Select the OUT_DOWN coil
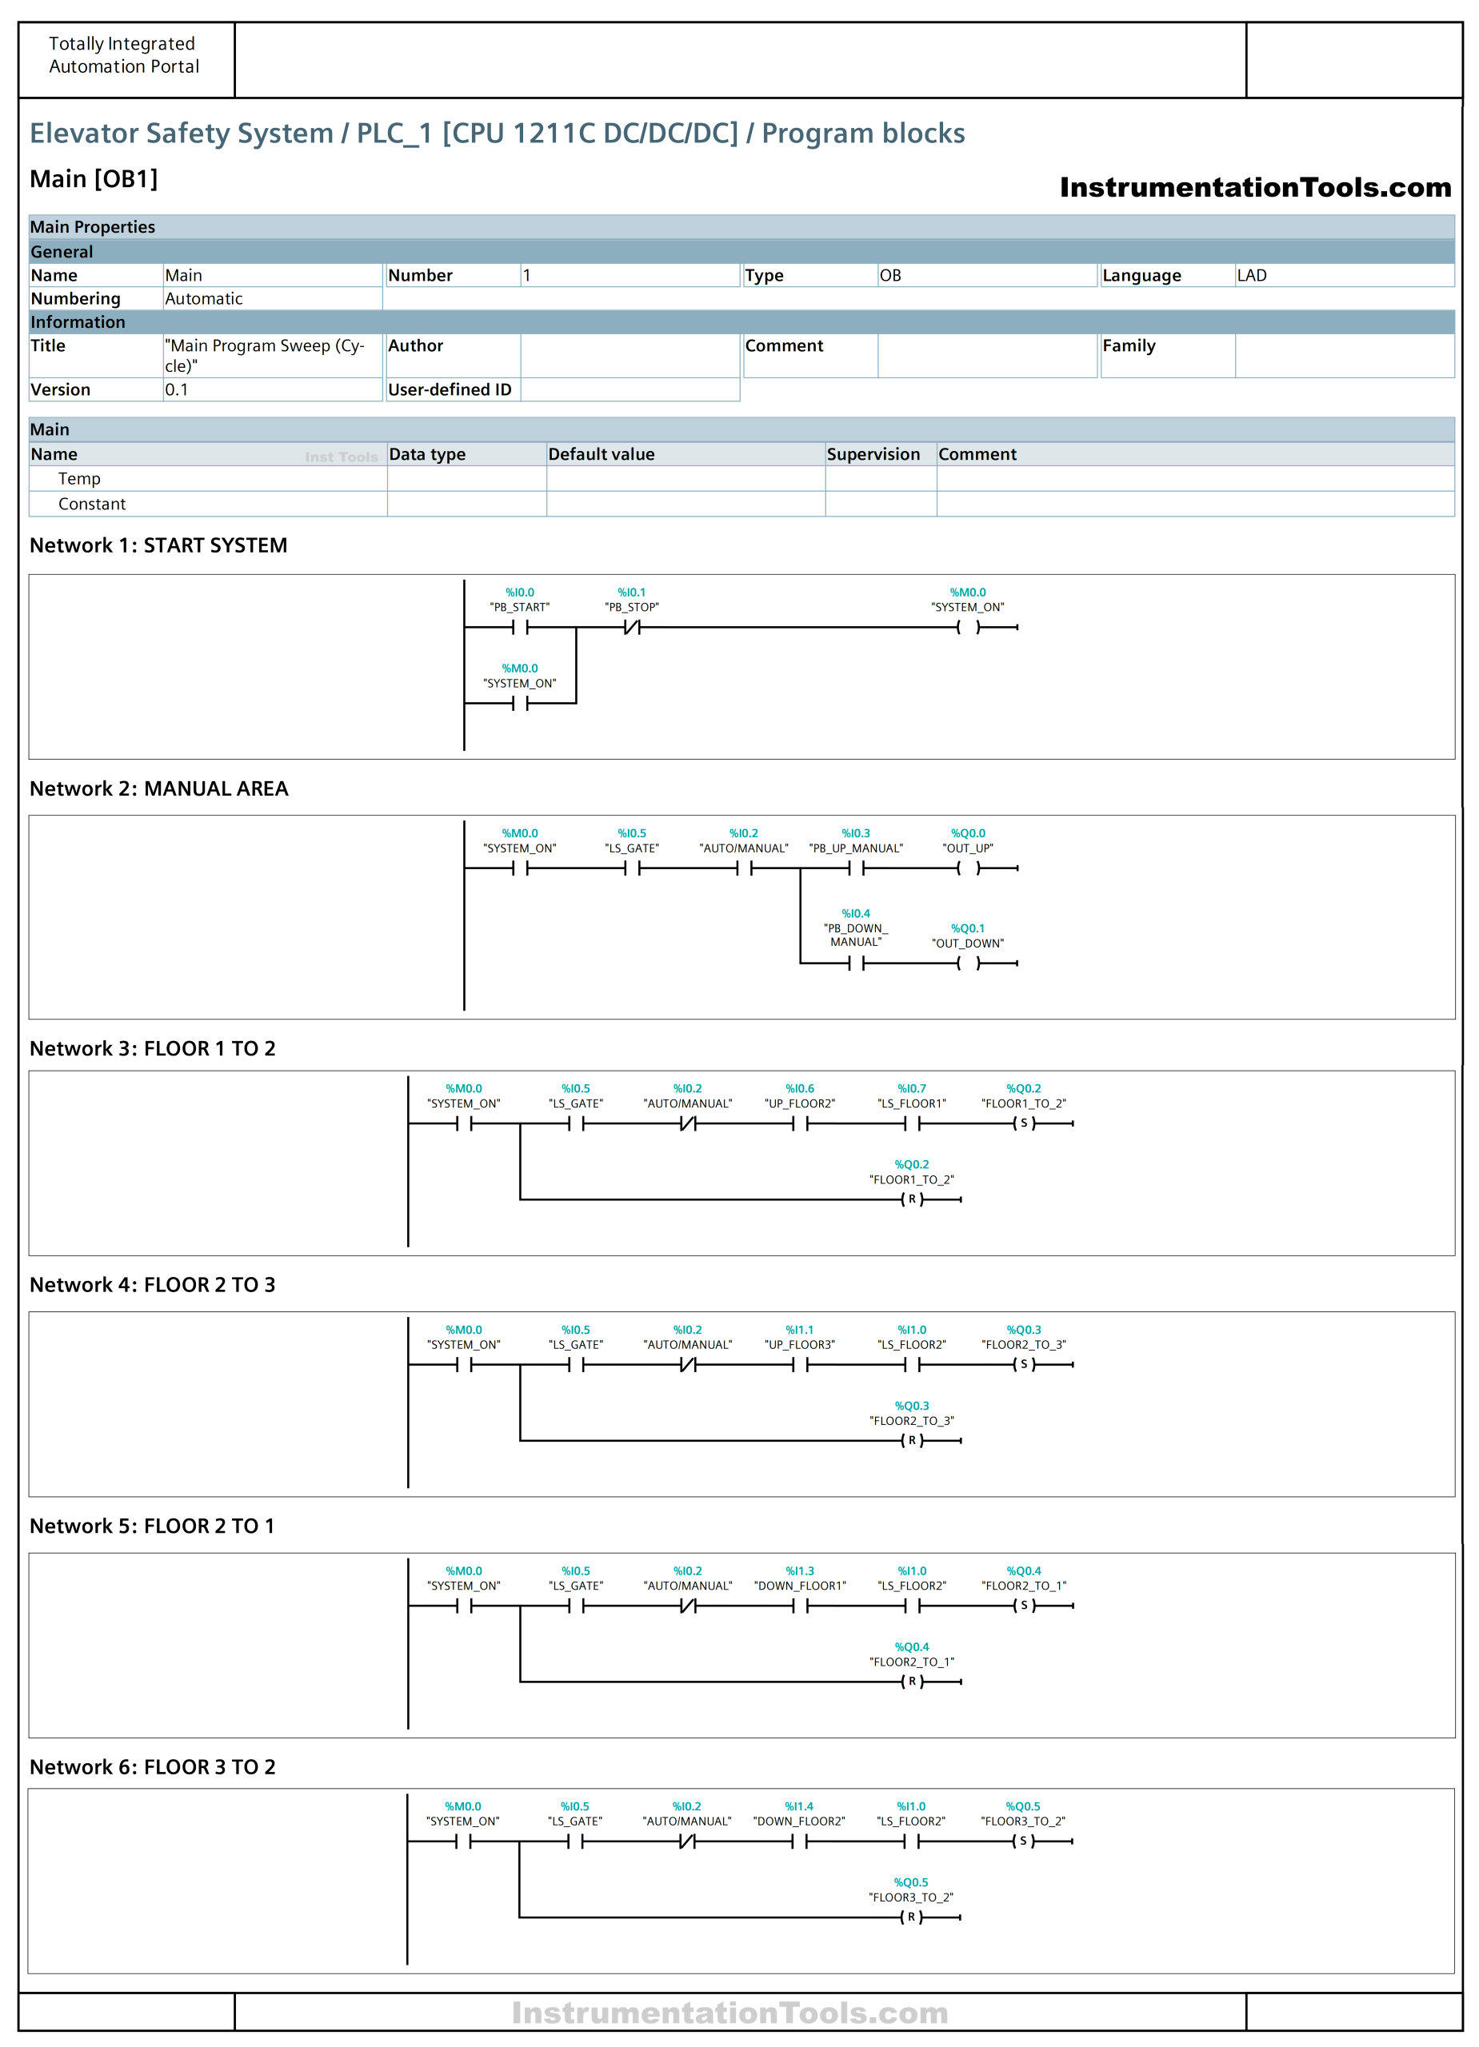 coord(967,963)
